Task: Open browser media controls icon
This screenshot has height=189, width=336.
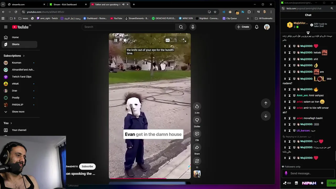Action: coord(258,12)
